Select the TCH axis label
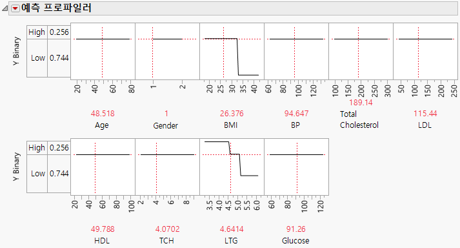460x248 pixels. (166, 241)
